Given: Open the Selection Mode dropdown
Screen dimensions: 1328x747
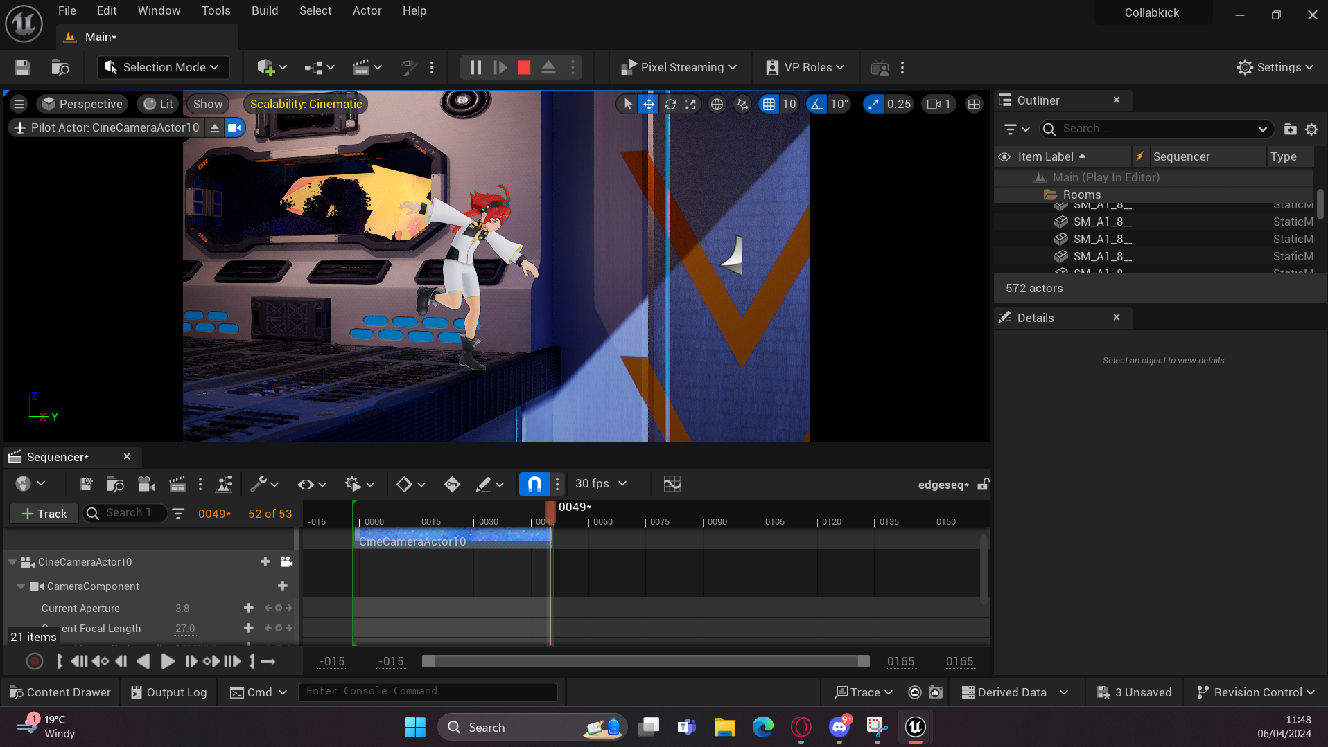Looking at the screenshot, I should [x=163, y=67].
